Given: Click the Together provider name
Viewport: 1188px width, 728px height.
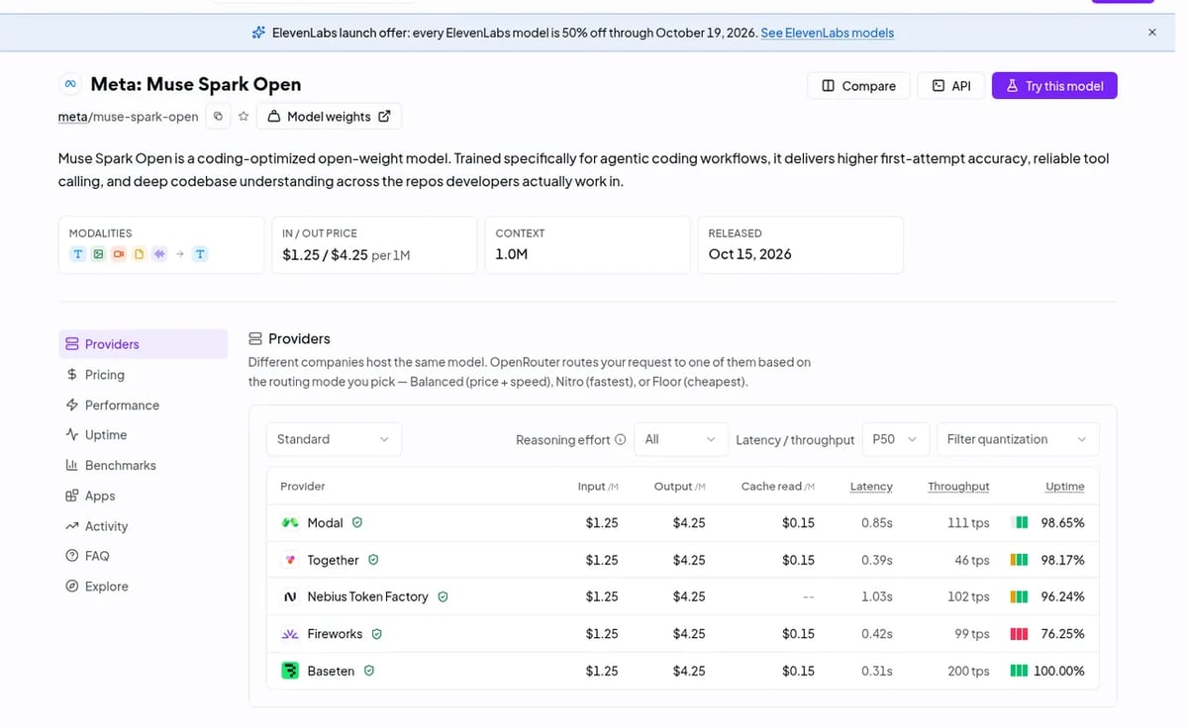Looking at the screenshot, I should pos(333,560).
